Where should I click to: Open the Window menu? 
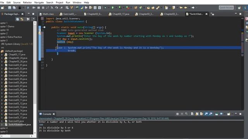77,3
